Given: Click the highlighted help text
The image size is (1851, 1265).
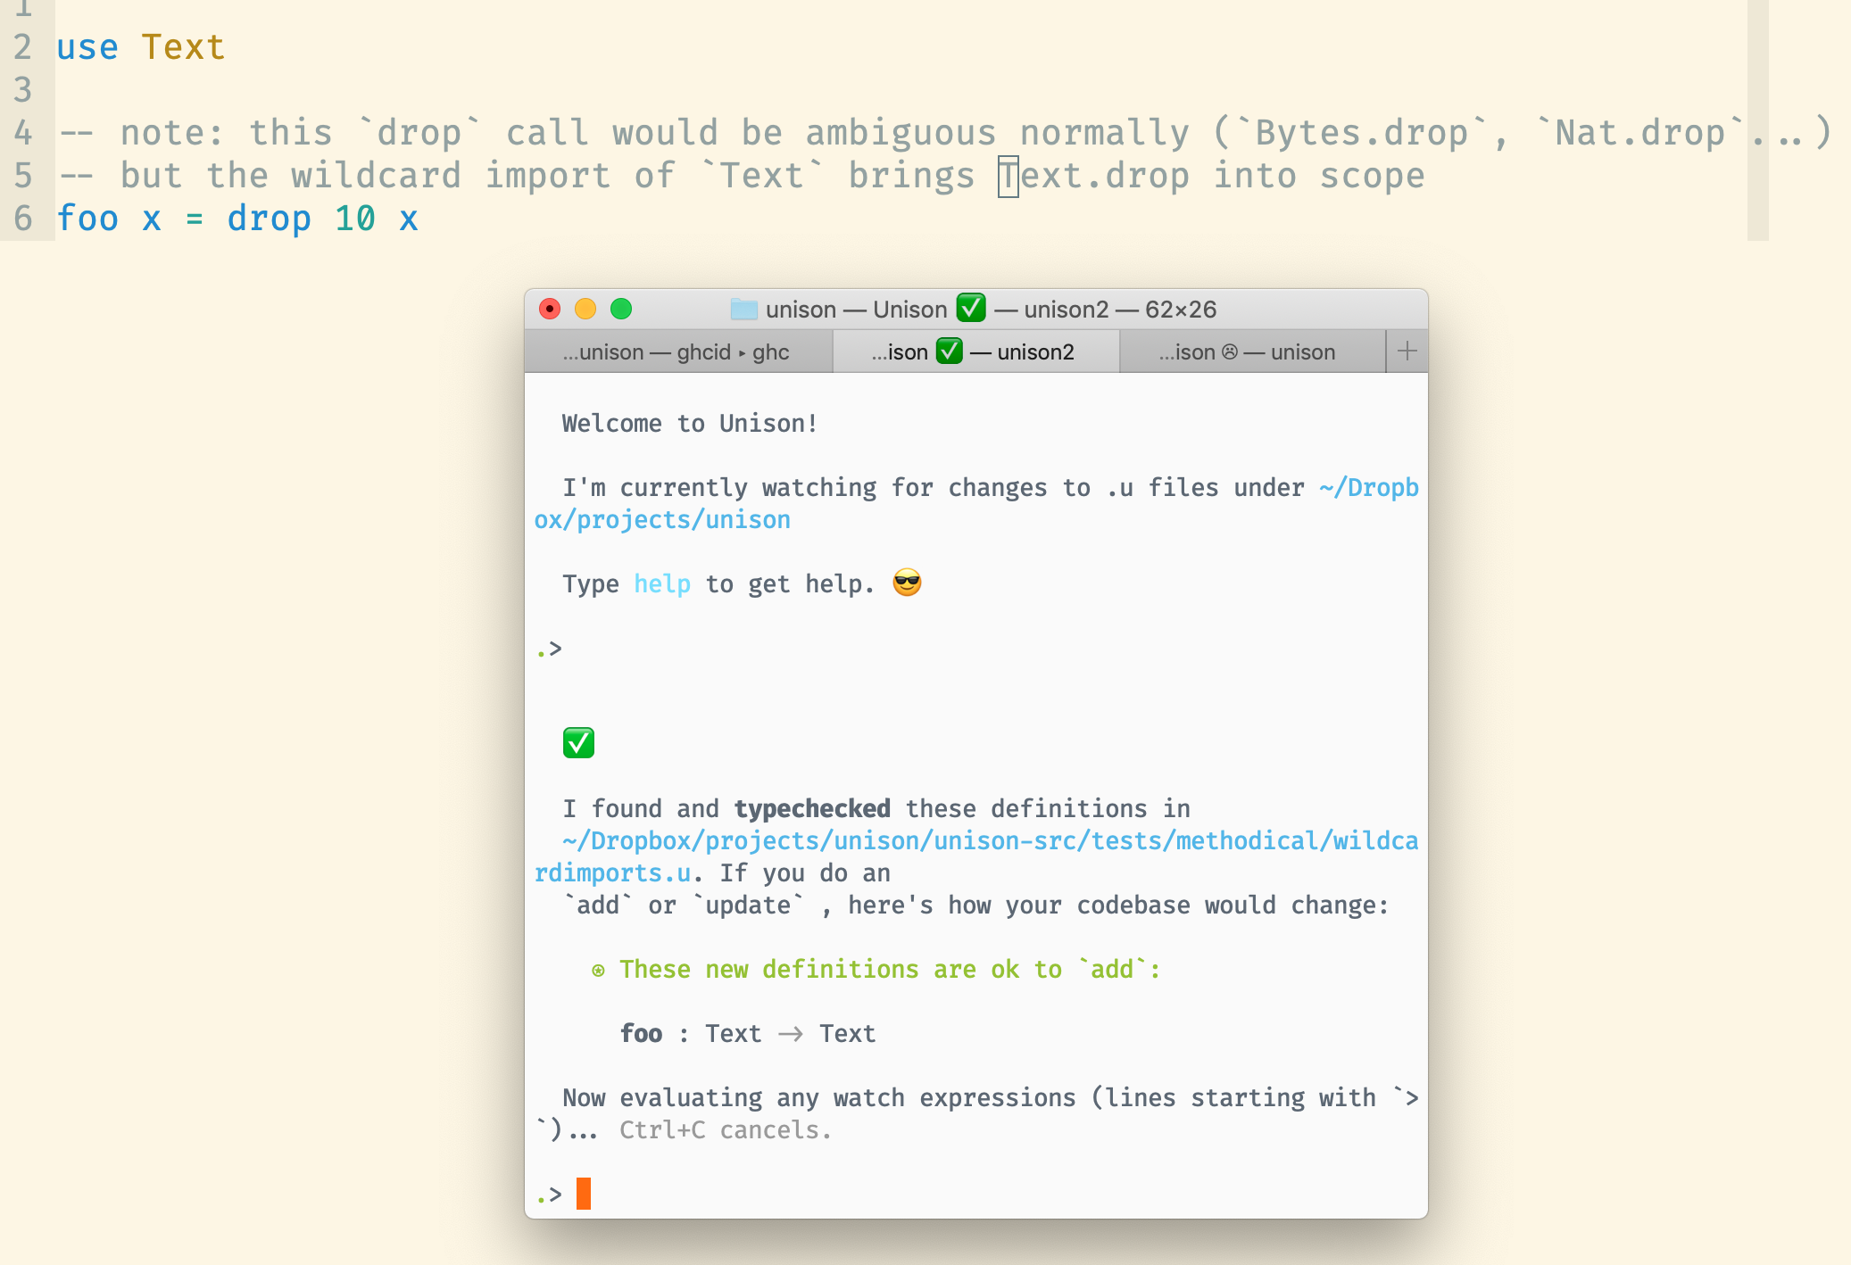Looking at the screenshot, I should pyautogui.click(x=661, y=583).
